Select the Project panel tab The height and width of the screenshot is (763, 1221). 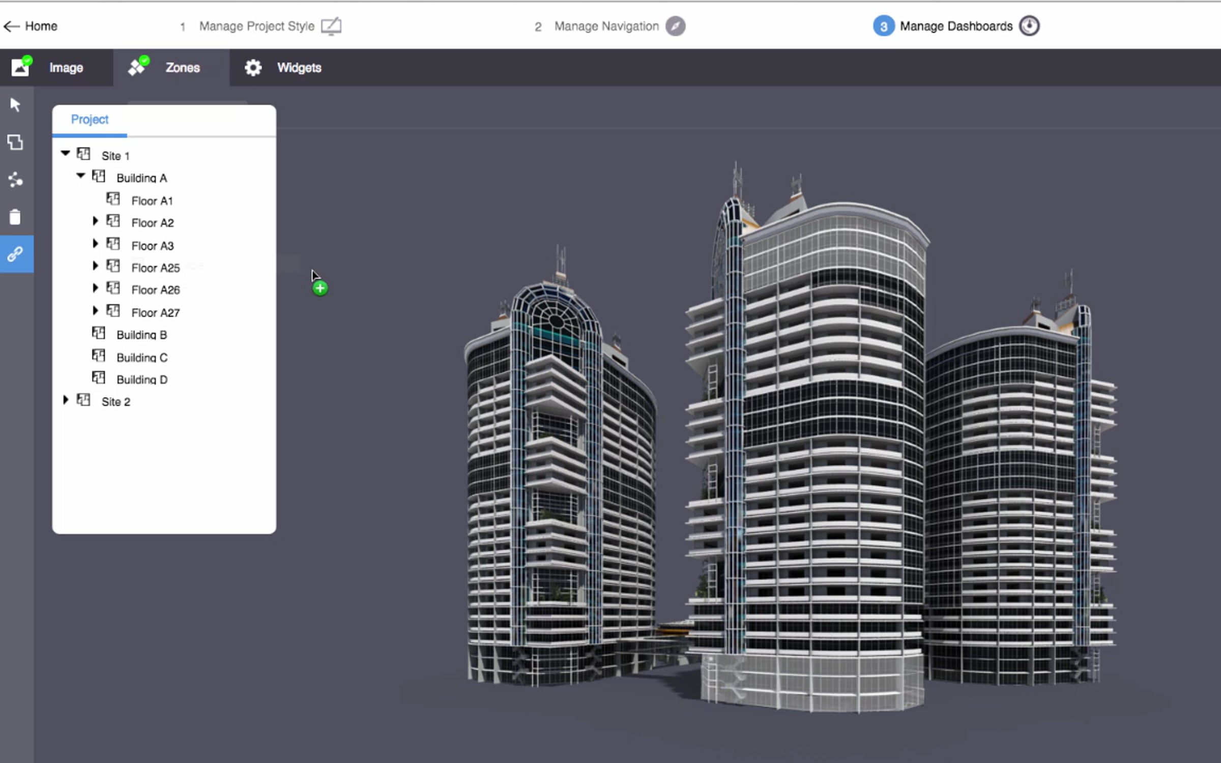click(90, 120)
